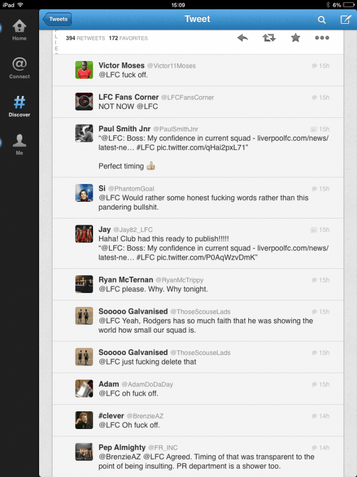Retweet using the retweet icon

click(x=269, y=38)
